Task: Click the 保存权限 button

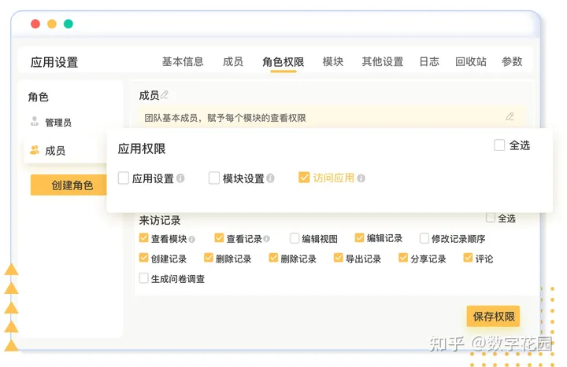Action: pos(493,317)
